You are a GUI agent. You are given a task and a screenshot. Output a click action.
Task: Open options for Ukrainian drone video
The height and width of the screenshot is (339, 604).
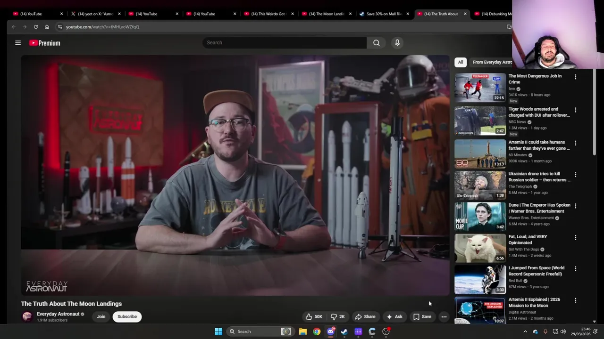pyautogui.click(x=575, y=175)
